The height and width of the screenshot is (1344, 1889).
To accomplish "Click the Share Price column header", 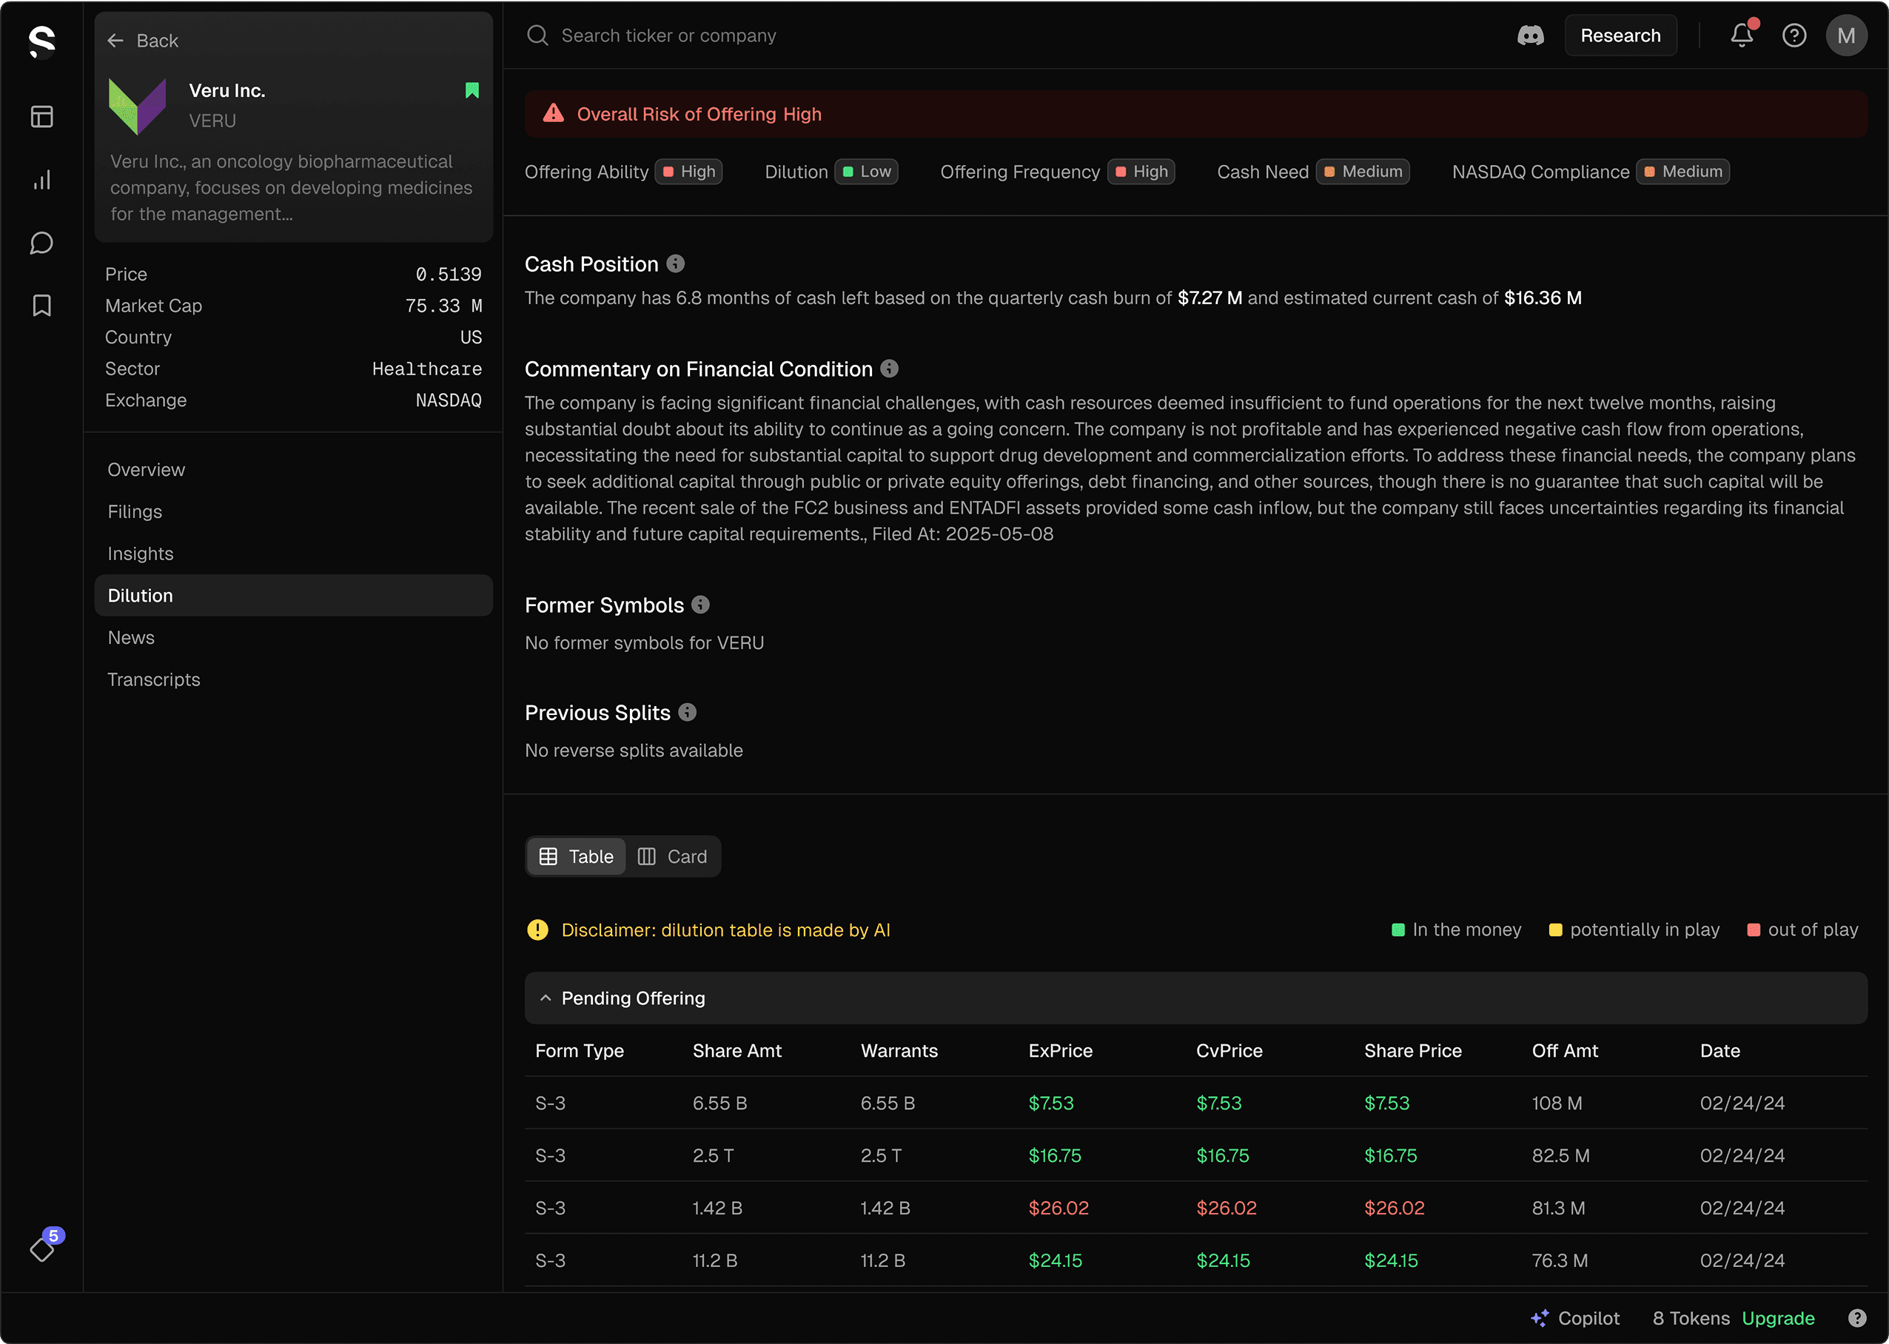I will tap(1413, 1051).
